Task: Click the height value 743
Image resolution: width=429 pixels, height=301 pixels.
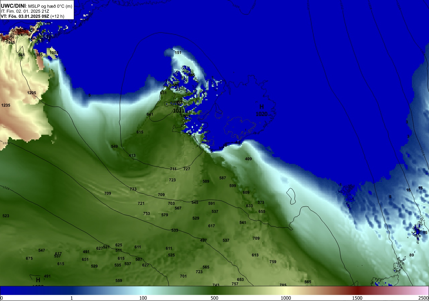Action: click(x=216, y=285)
